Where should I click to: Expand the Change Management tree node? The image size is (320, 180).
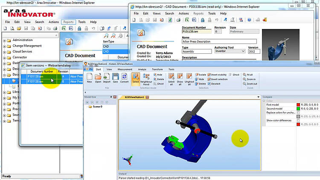(4, 46)
